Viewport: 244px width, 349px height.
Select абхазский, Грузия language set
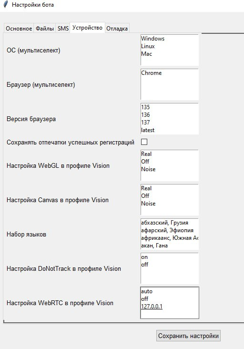coord(164,223)
